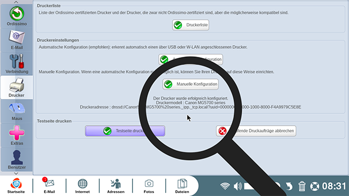Open the Dateien files app
Viewport: 349px width, 196px height.
click(x=182, y=186)
